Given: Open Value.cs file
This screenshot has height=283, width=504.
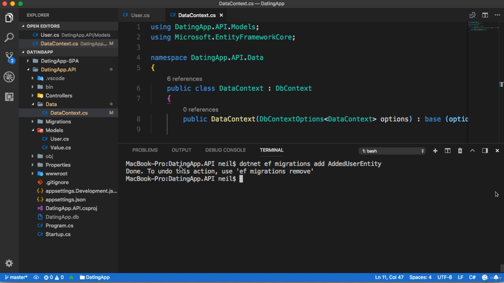Looking at the screenshot, I should point(69,148).
